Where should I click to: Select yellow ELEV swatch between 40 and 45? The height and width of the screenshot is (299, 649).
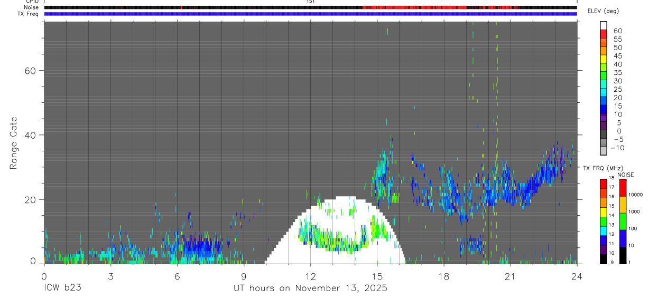point(604,59)
